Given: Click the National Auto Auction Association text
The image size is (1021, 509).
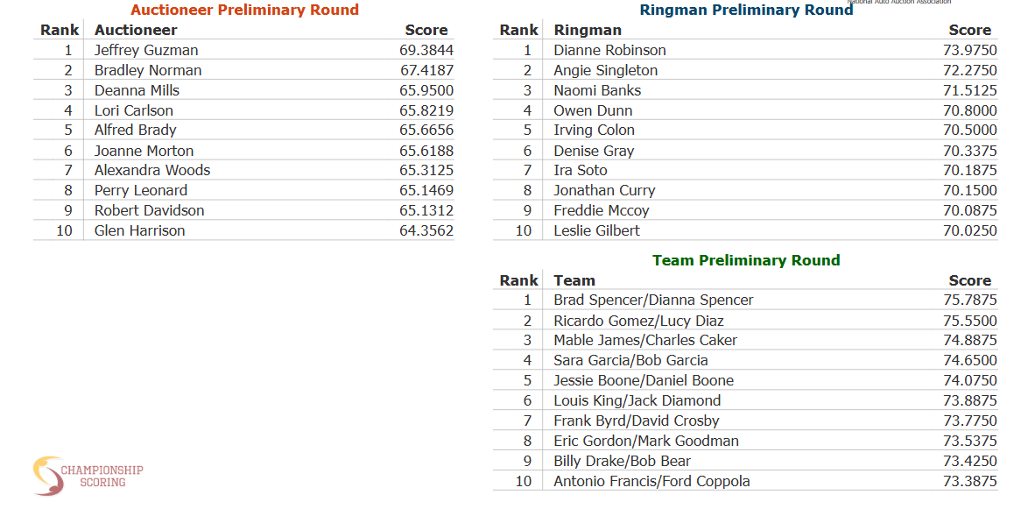Looking at the screenshot, I should click(x=899, y=3).
